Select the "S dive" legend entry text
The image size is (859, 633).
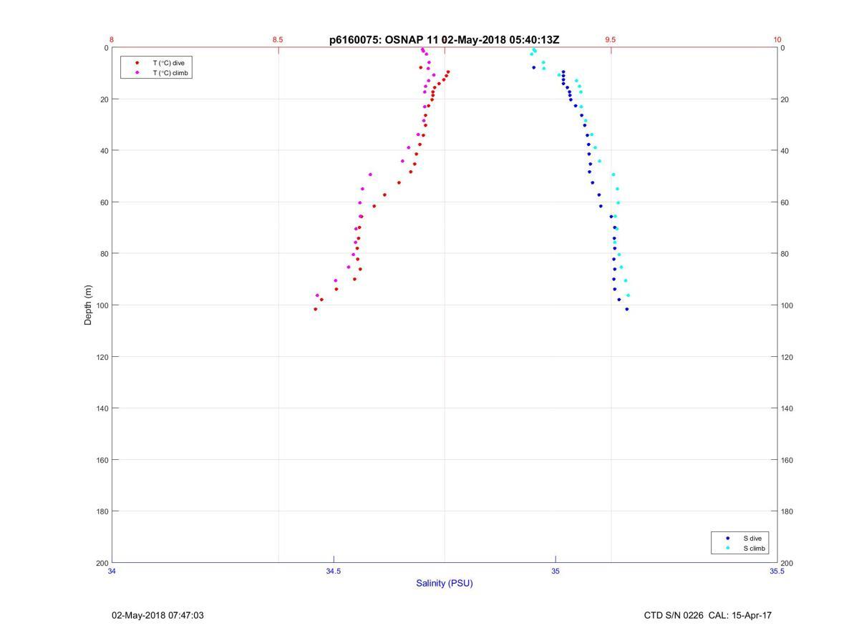[752, 538]
